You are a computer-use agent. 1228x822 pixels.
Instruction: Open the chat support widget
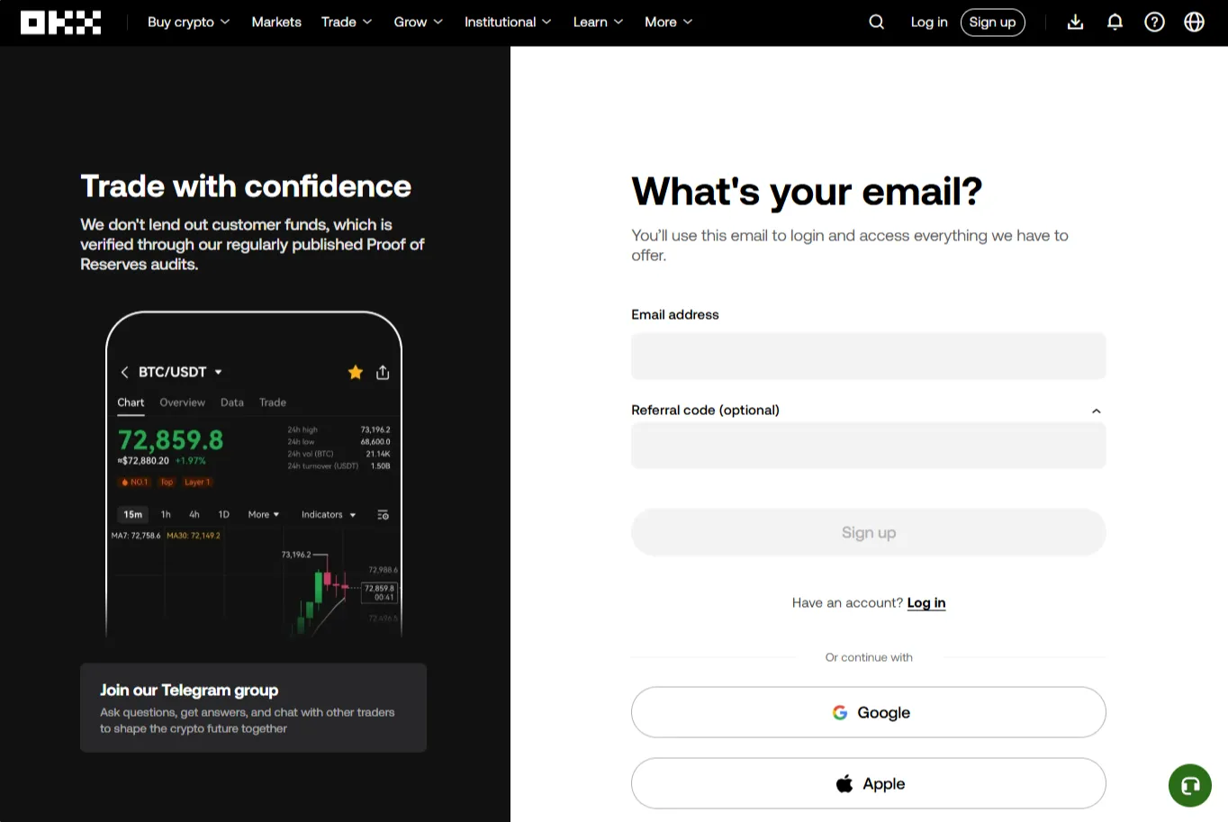click(x=1189, y=784)
